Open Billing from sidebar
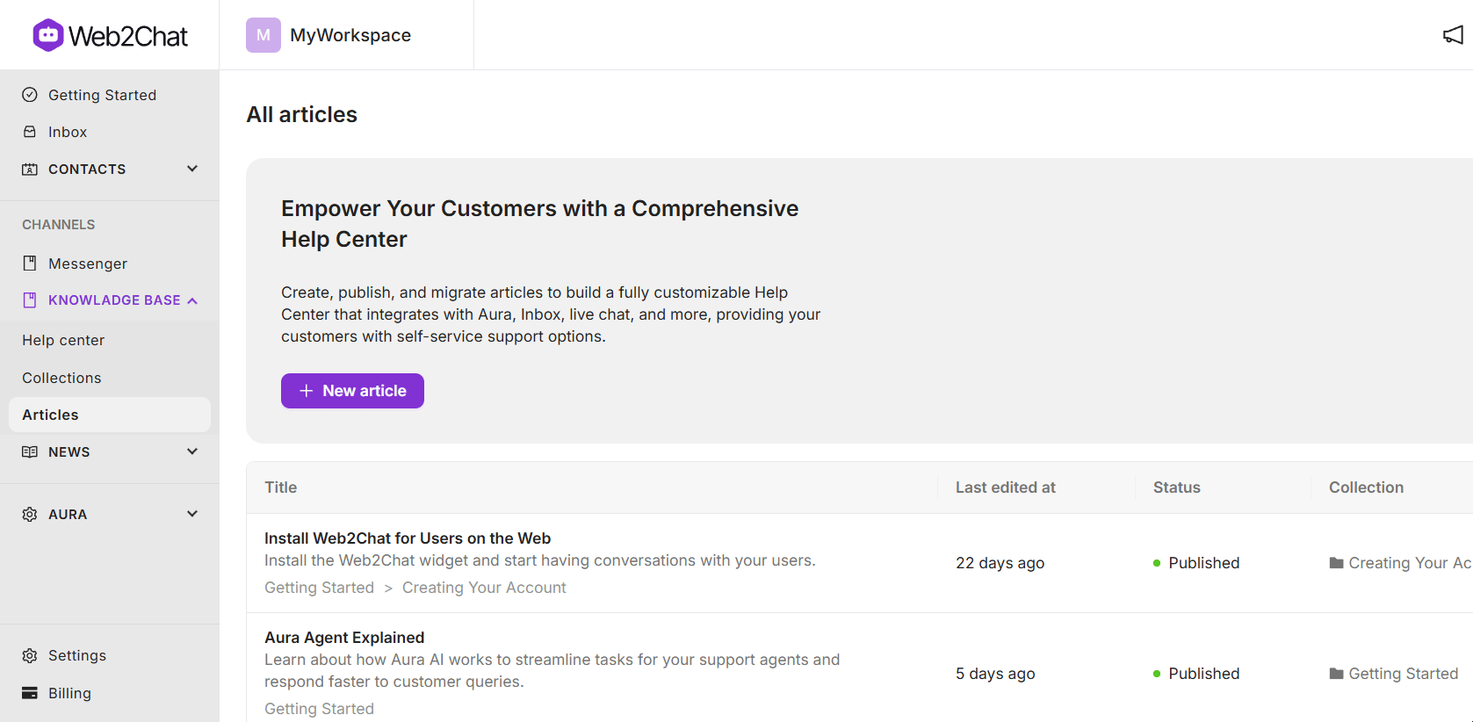 69,693
